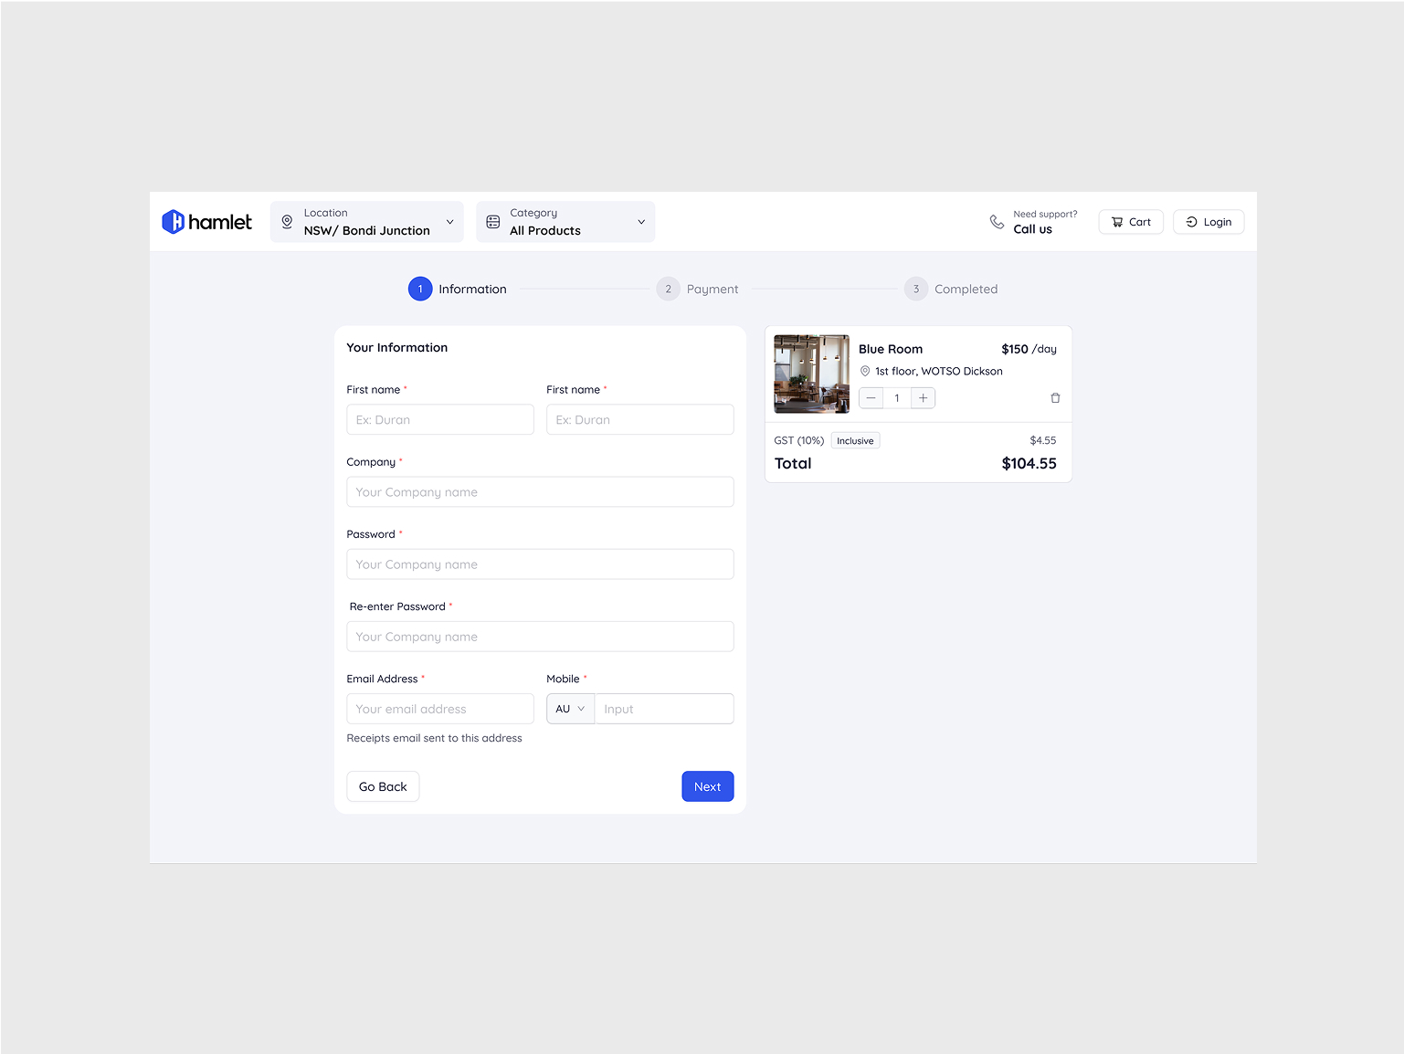Screen dimensions: 1404x1054
Task: Click the location pin icon in header
Action: [x=287, y=222]
